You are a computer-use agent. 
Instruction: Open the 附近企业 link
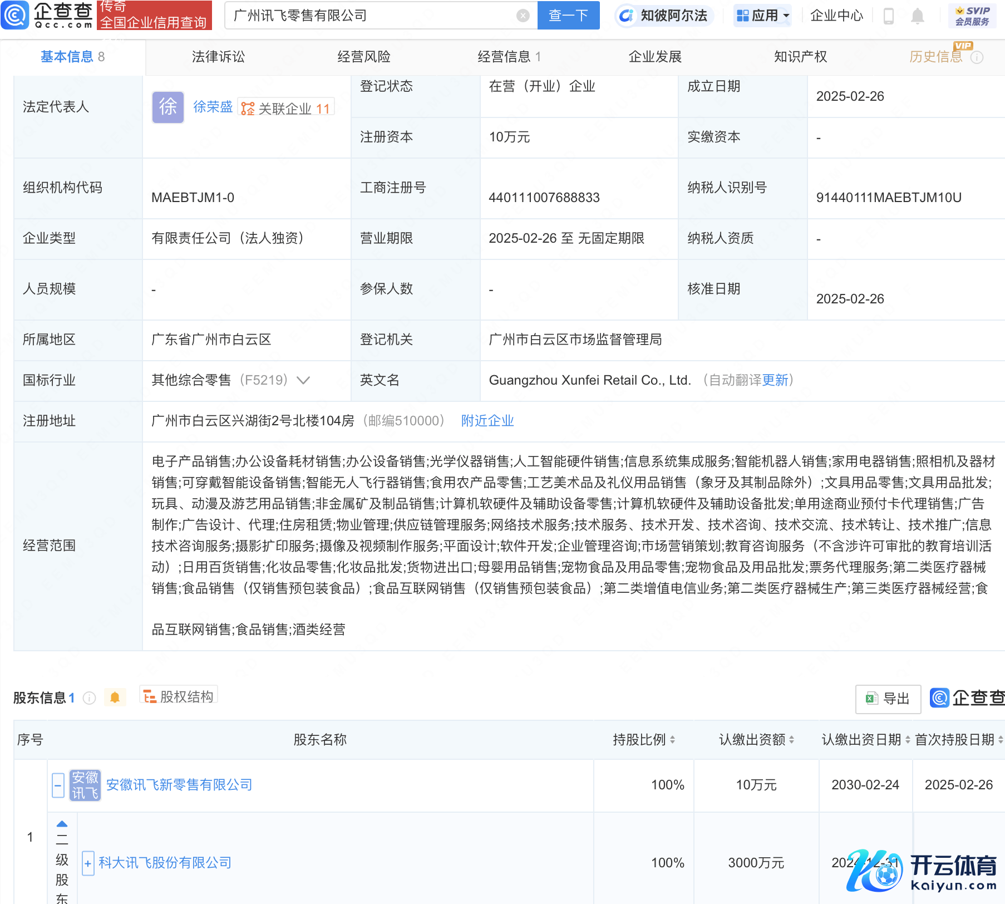point(487,421)
